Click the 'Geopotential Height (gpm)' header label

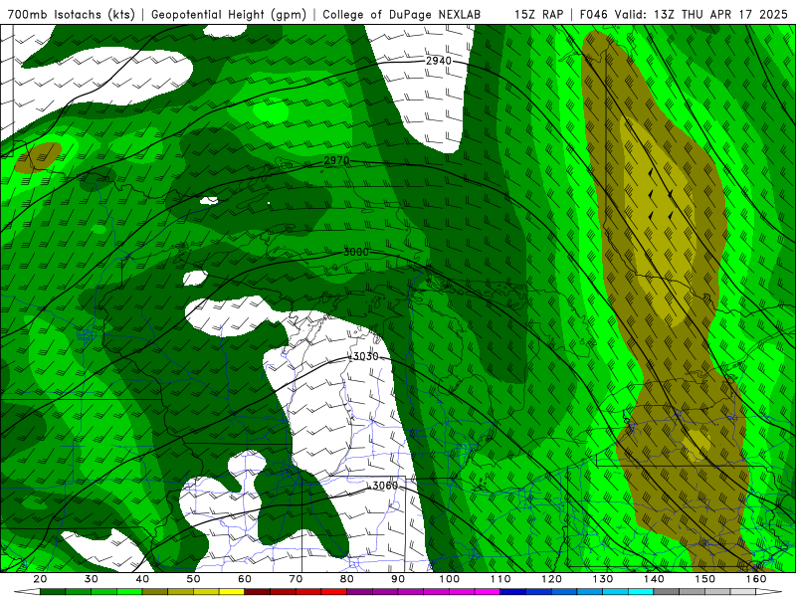tap(229, 15)
